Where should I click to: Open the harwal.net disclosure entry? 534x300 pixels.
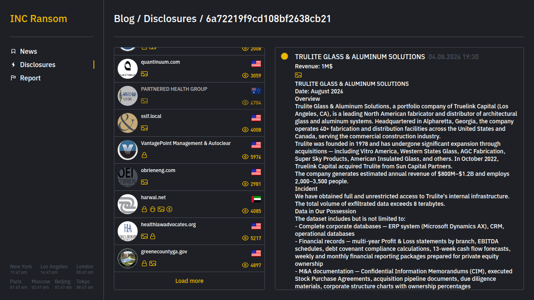pyautogui.click(x=189, y=204)
